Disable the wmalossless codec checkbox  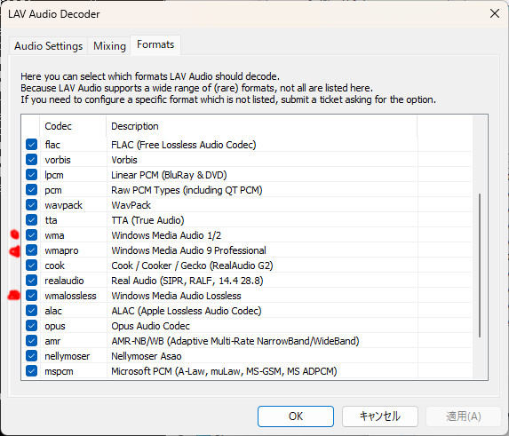tap(31, 296)
